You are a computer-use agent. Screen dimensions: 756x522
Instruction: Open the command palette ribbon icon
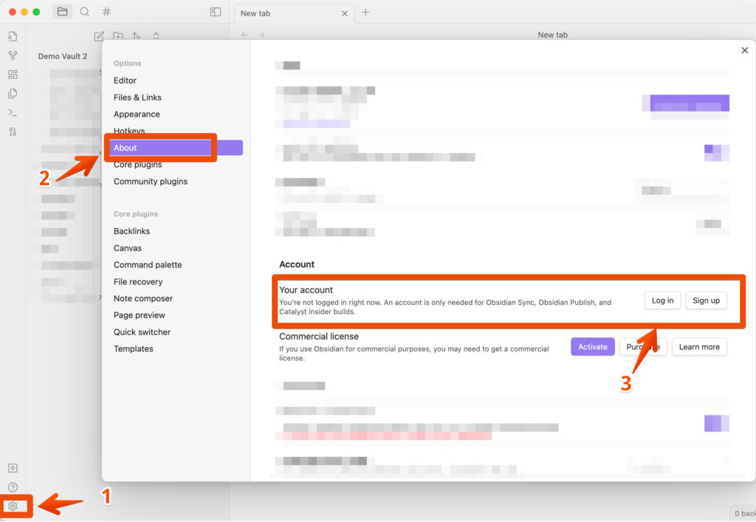(13, 112)
